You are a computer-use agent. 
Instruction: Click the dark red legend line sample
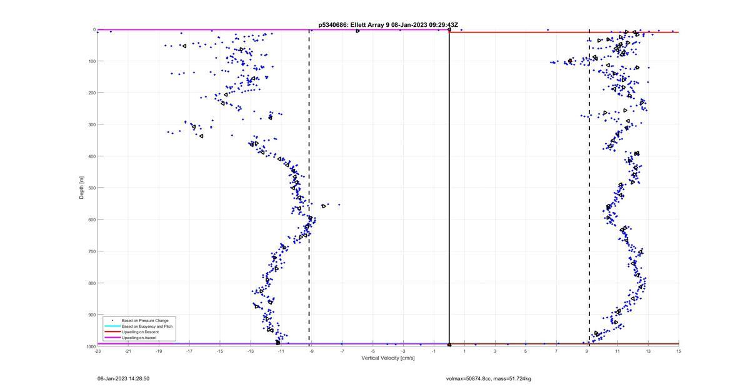[x=112, y=332]
